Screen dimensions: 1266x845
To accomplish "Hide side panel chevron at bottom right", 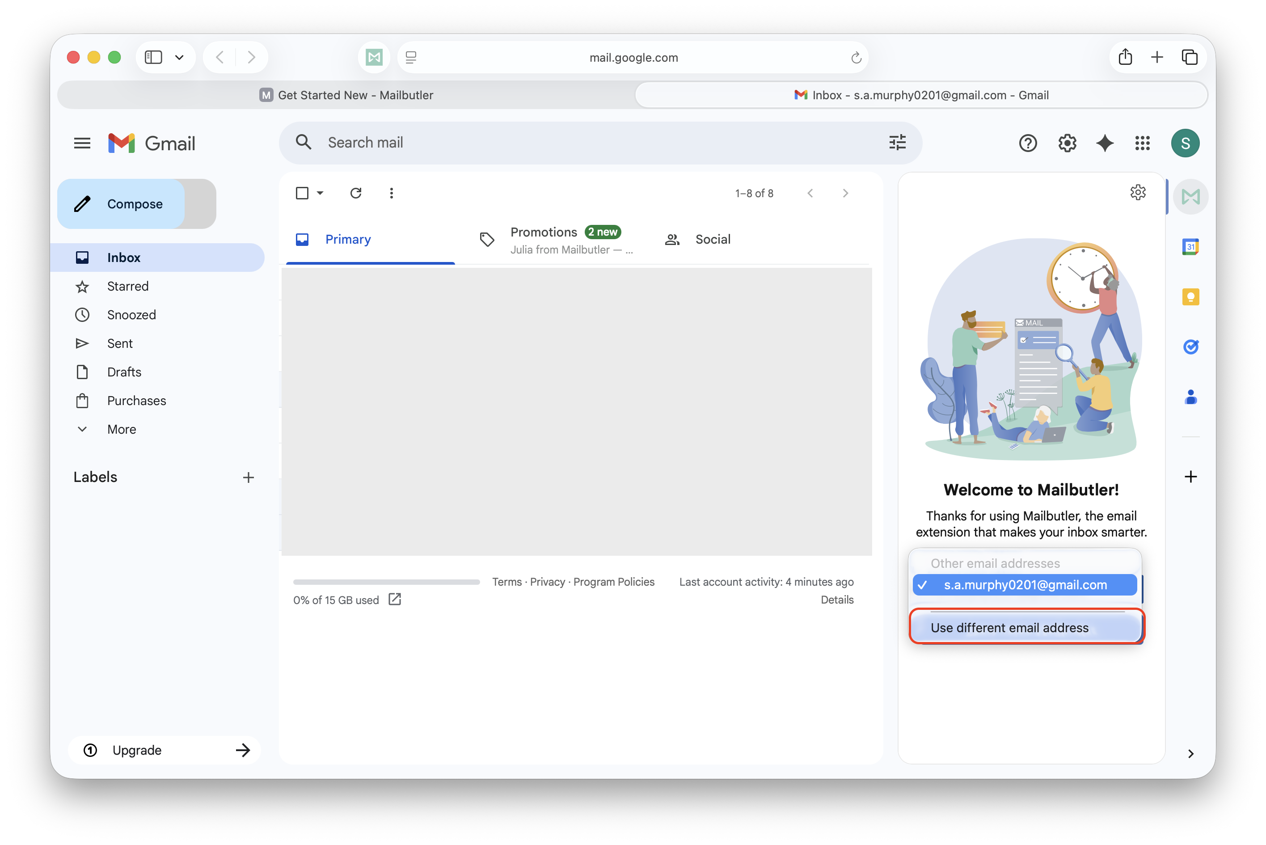I will tap(1190, 753).
